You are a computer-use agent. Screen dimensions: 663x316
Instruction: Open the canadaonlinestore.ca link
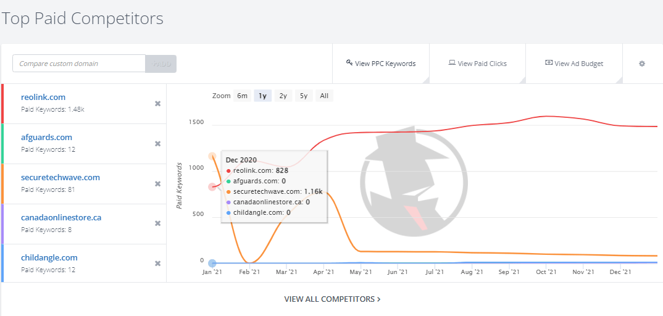tap(61, 218)
